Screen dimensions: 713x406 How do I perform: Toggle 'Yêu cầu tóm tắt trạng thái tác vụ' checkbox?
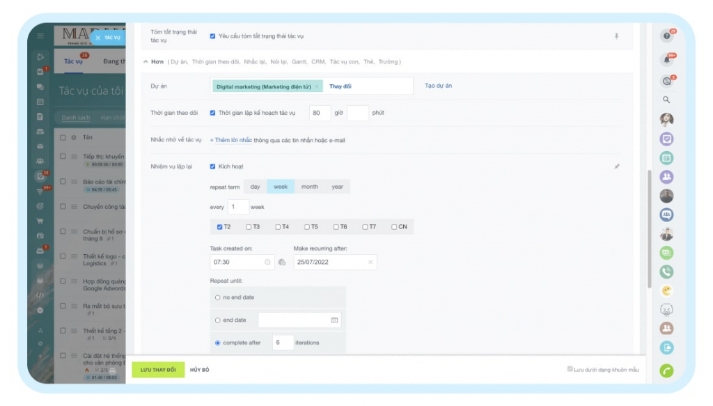(212, 36)
